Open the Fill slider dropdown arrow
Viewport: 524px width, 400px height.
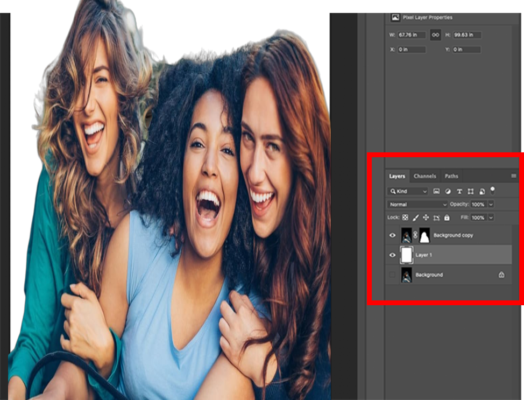[491, 217]
